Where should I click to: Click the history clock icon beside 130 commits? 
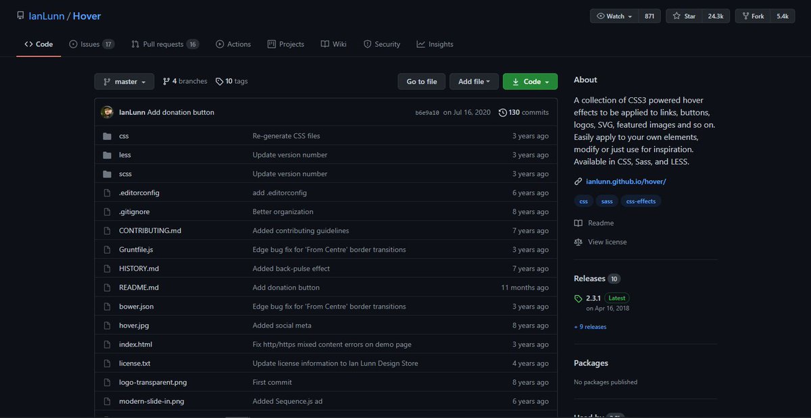pyautogui.click(x=503, y=112)
